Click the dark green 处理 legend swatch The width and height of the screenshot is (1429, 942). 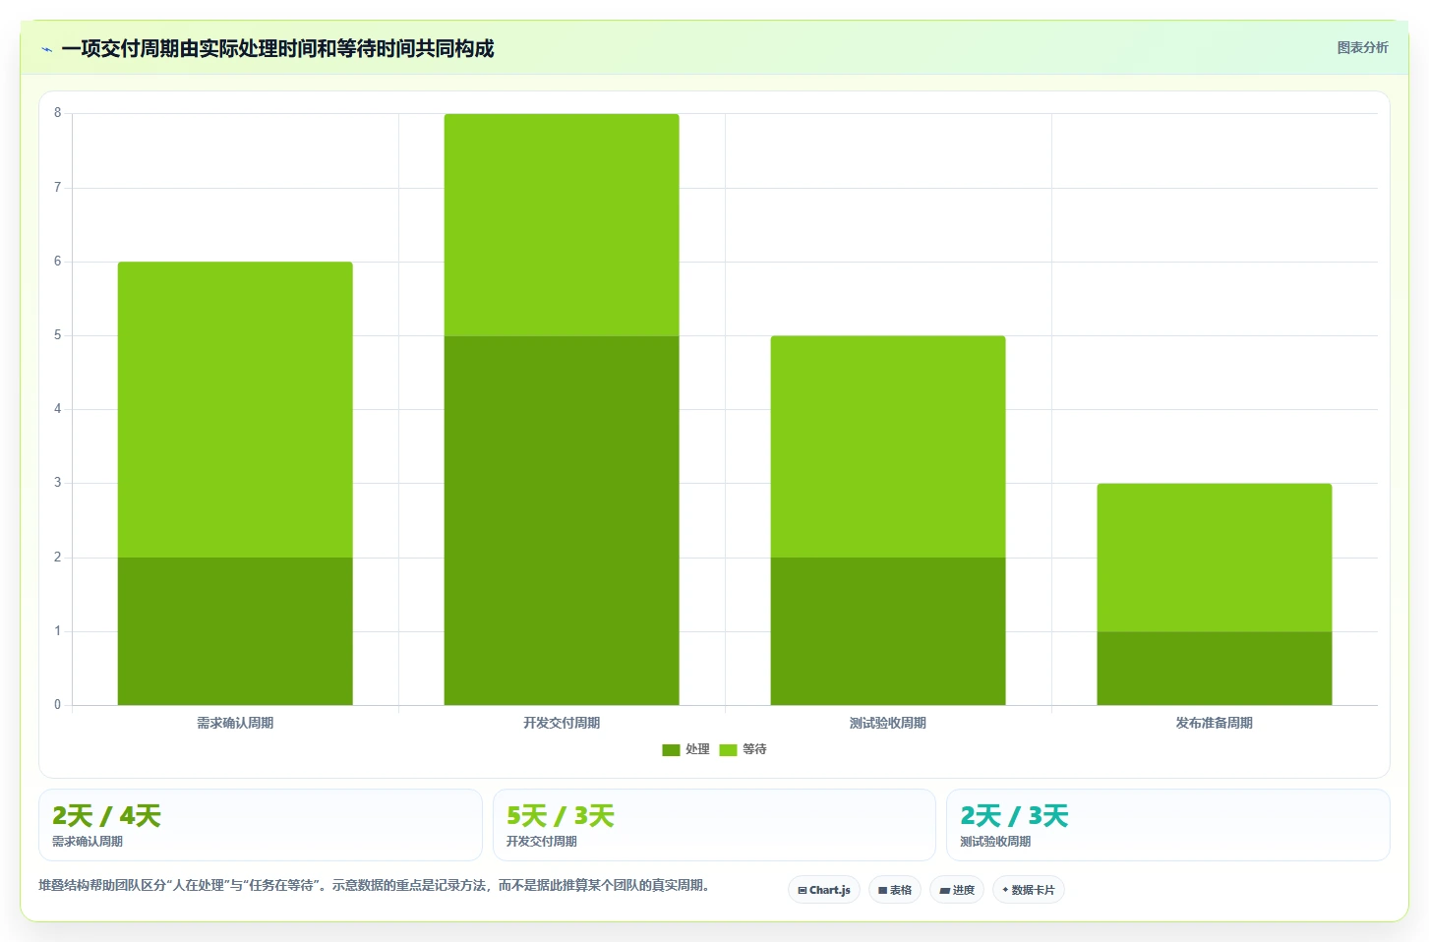[x=671, y=750]
